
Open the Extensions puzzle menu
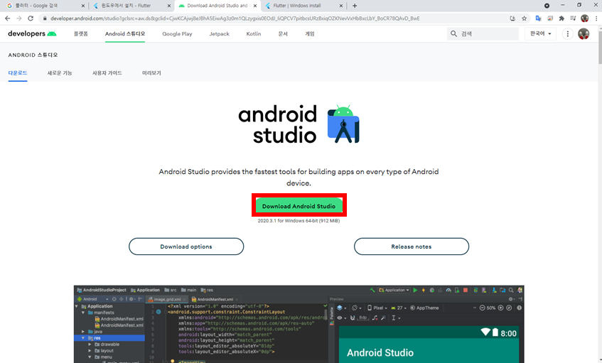(x=561, y=18)
